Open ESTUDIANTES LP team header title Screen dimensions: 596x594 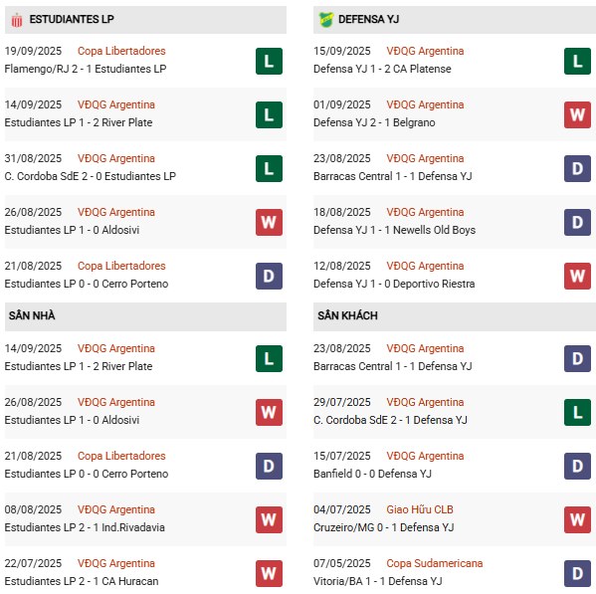[72, 19]
